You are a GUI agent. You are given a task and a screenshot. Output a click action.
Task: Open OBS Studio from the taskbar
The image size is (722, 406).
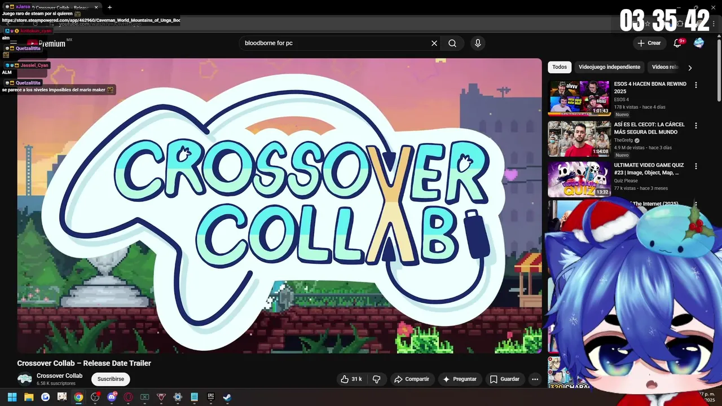coord(95,397)
